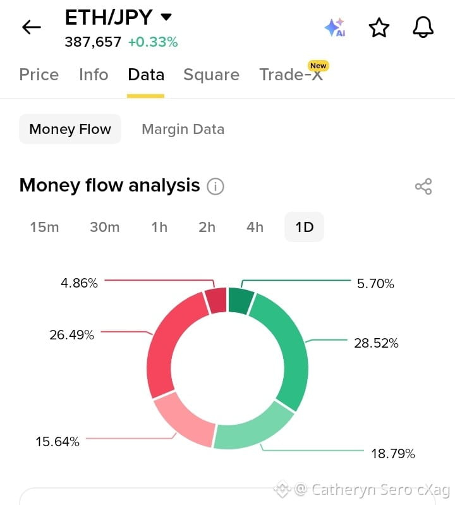The image size is (455, 505).
Task: Select the Money Flow section
Action: pyautogui.click(x=70, y=129)
